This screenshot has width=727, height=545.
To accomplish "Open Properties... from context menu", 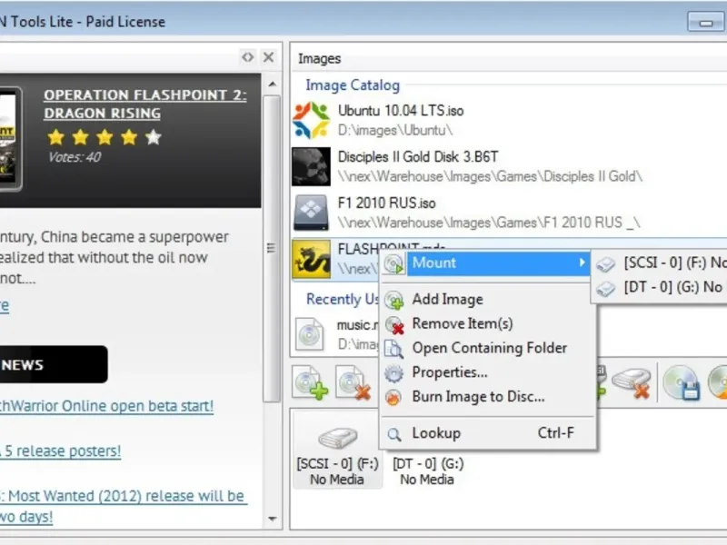I will [487, 372].
